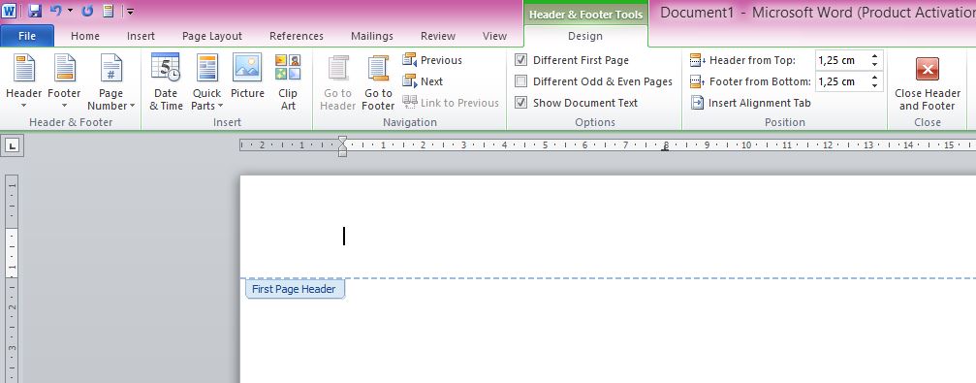Uncheck Different First Page
976x383 pixels.
pyautogui.click(x=521, y=60)
